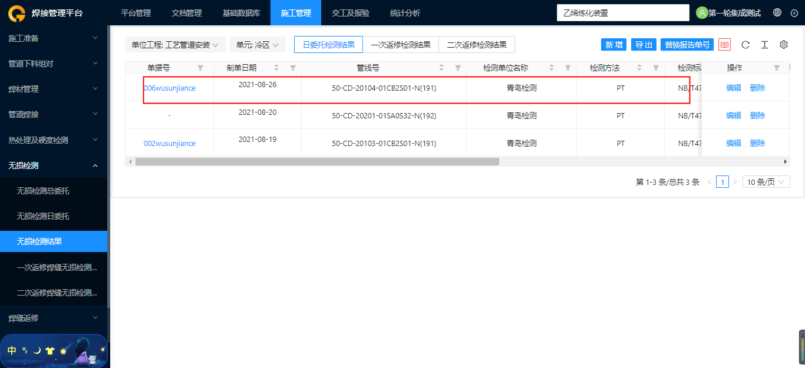The width and height of the screenshot is (805, 368).
Task: Select page 1 in pagination
Action: (x=722, y=182)
